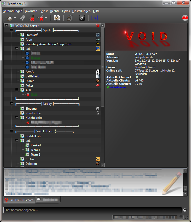Viewport: 191px width, 222px height.
Task: Click the Dekaron channel icon at row end
Action: point(98,163)
